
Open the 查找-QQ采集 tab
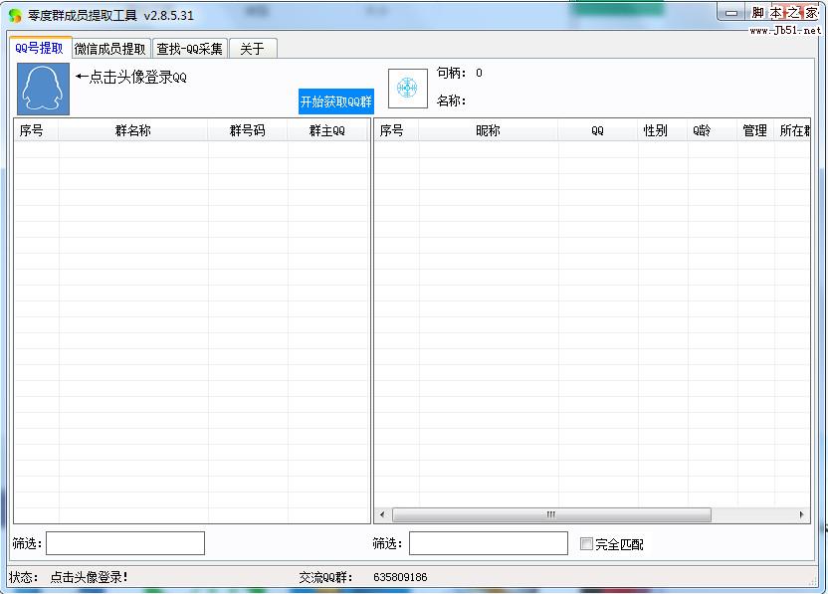pos(190,49)
